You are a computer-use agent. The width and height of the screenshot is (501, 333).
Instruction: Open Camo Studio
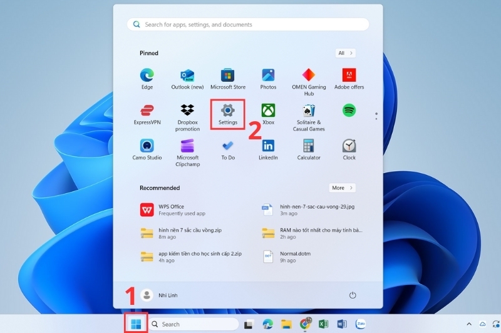(147, 149)
